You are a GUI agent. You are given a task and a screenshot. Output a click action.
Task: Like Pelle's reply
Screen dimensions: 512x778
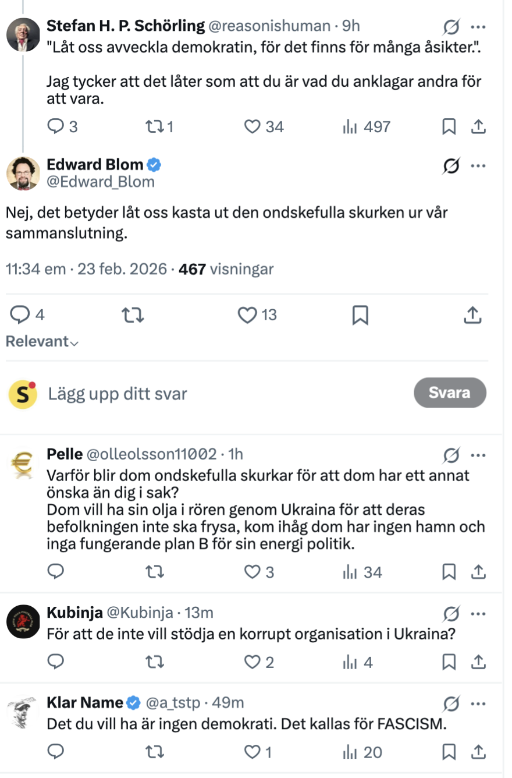pos(252,572)
